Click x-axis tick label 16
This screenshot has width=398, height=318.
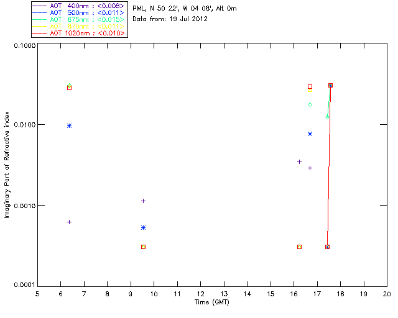pyautogui.click(x=294, y=294)
